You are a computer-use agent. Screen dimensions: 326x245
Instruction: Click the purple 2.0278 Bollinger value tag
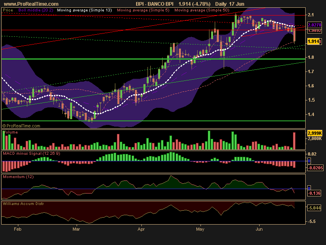click(315, 25)
